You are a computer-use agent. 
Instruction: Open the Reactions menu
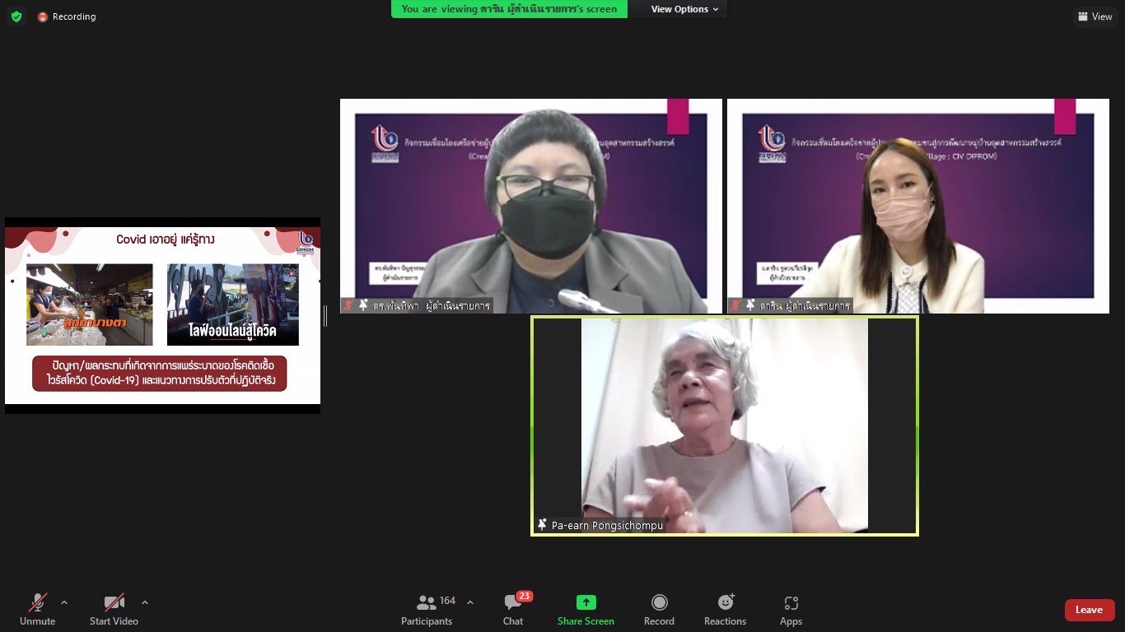725,610
